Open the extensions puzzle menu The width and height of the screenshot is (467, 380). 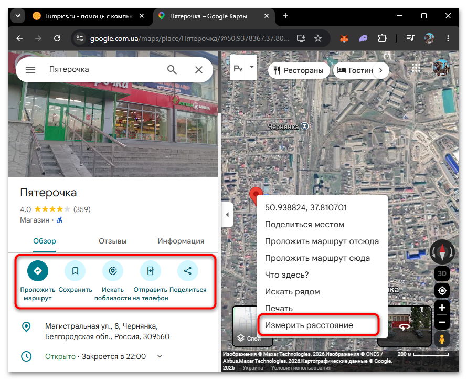(x=382, y=38)
